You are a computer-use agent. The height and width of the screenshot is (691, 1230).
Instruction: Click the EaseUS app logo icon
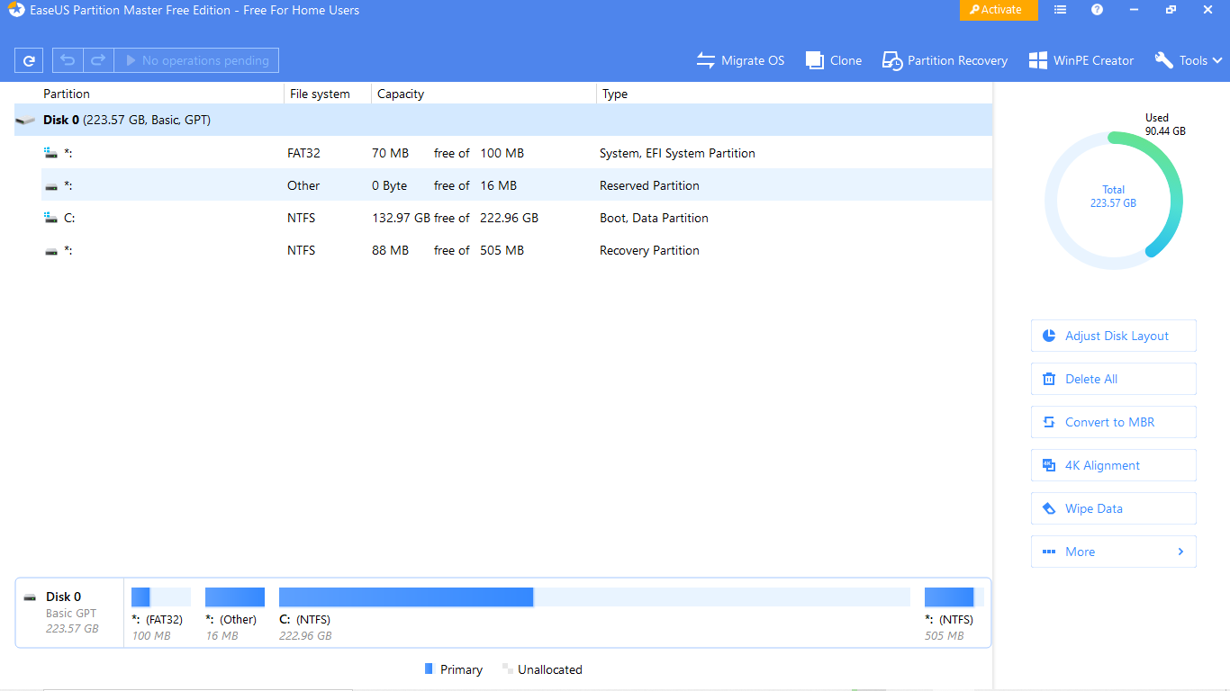coord(16,10)
